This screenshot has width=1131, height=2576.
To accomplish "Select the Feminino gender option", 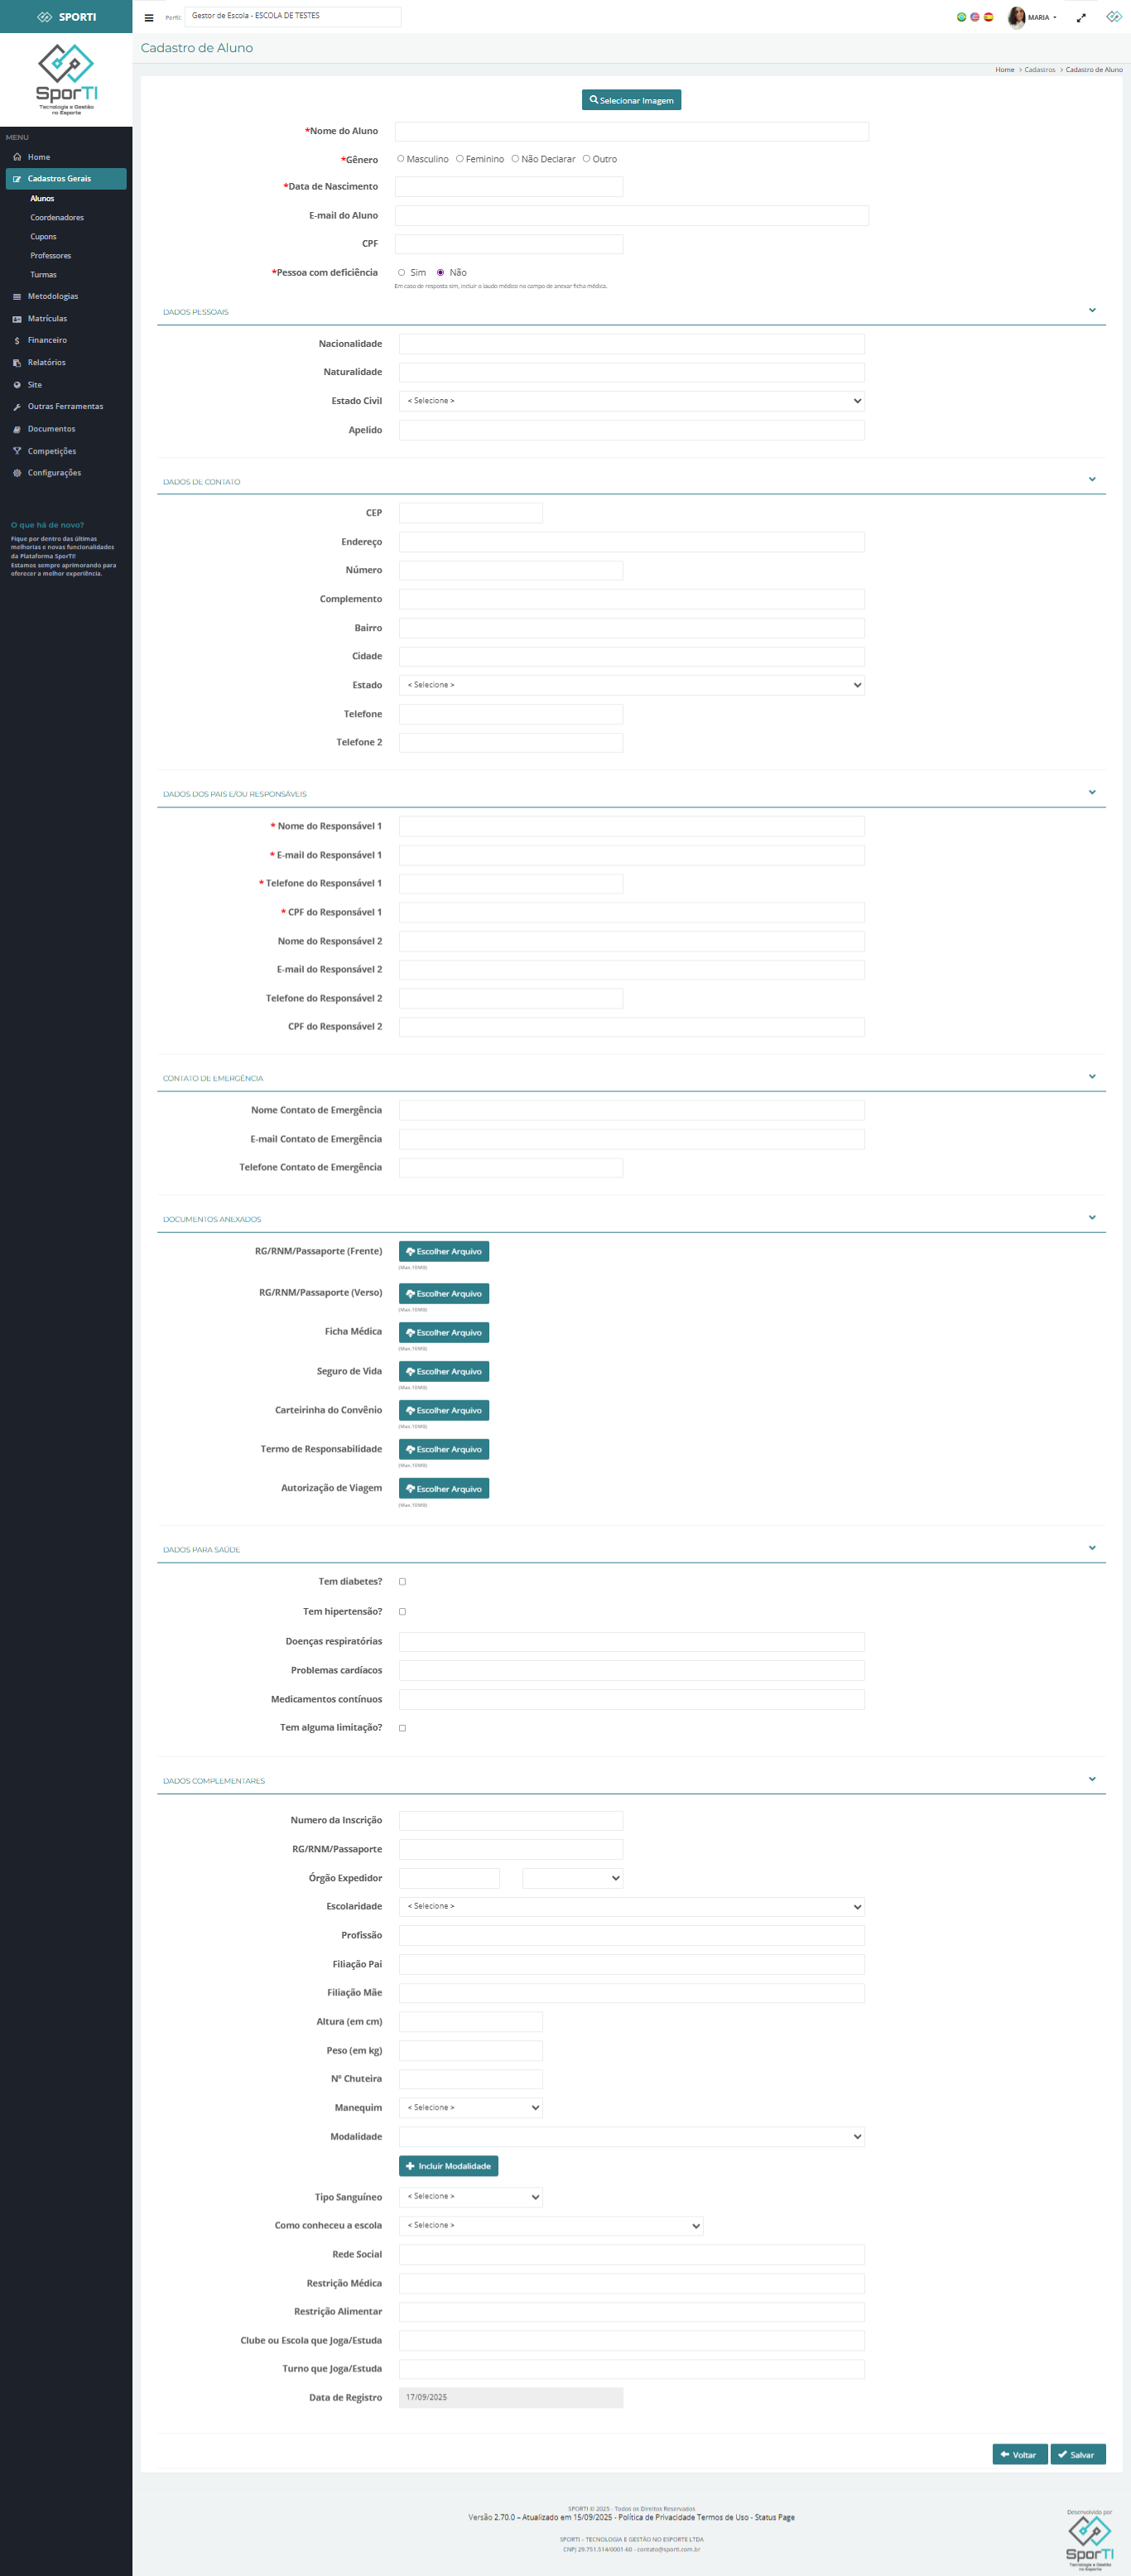I will click(x=460, y=159).
